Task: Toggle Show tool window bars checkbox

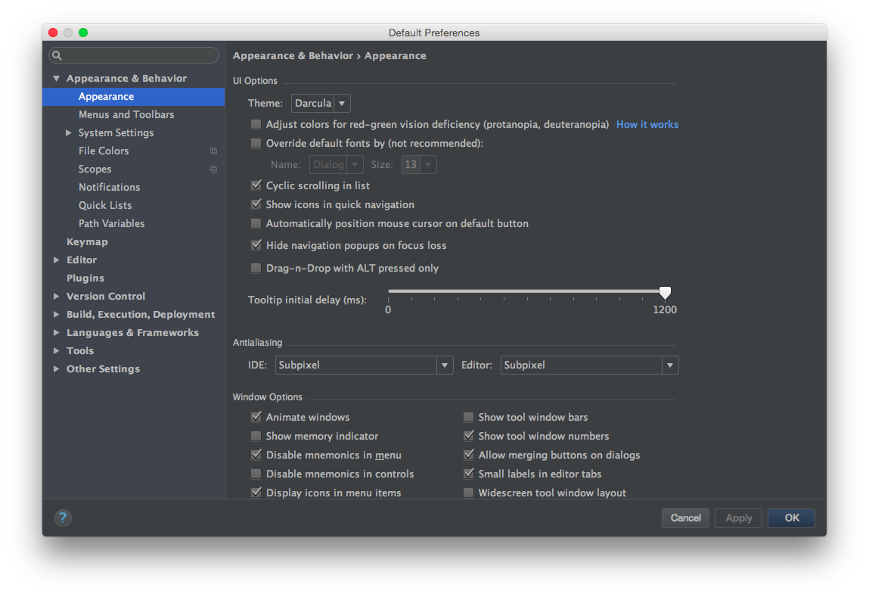Action: click(x=469, y=418)
